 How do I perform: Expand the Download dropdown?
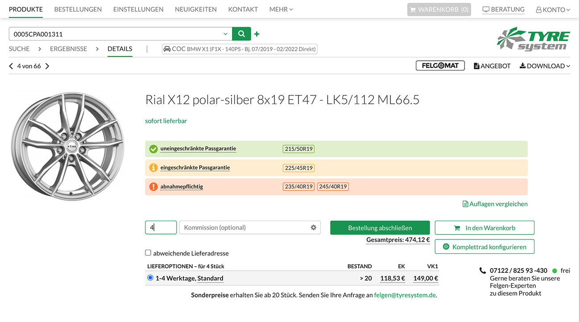545,66
